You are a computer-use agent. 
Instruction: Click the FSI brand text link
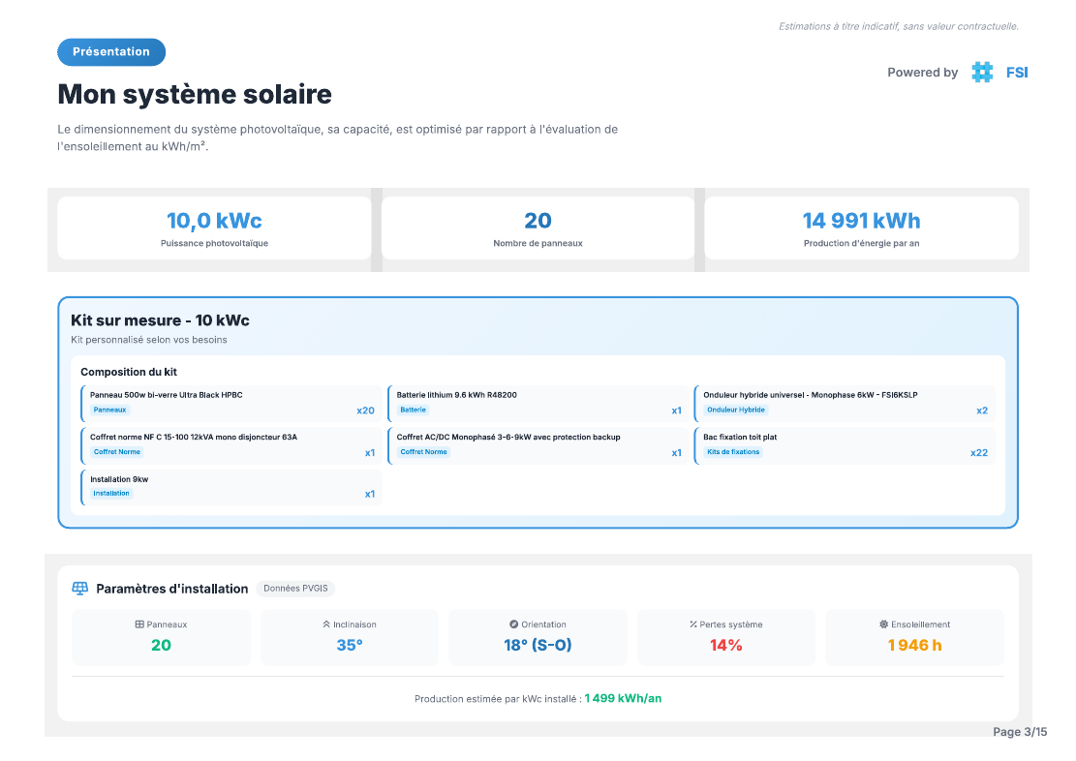pos(1017,72)
